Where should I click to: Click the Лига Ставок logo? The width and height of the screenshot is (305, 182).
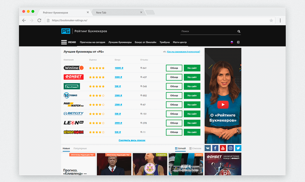coord(72,86)
